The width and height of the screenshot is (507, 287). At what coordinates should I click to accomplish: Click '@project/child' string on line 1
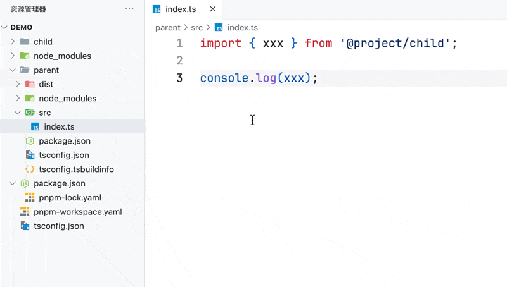click(x=395, y=43)
